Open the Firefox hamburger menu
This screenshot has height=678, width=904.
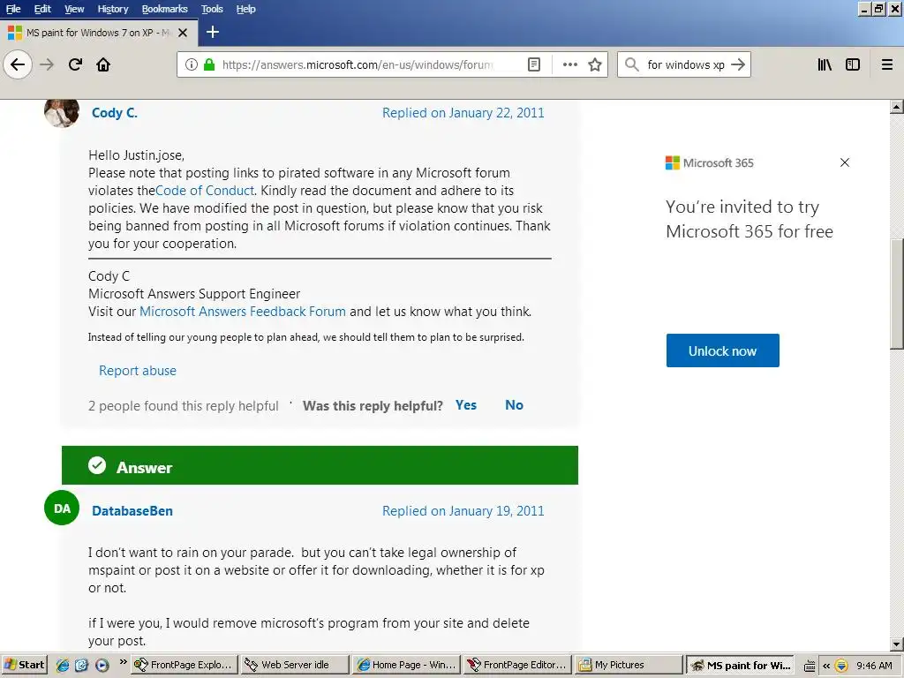[x=887, y=64]
